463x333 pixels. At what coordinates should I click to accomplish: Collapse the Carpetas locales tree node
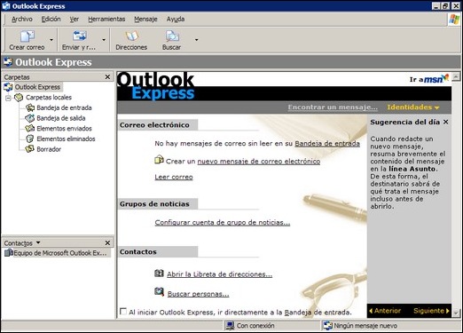(x=8, y=98)
